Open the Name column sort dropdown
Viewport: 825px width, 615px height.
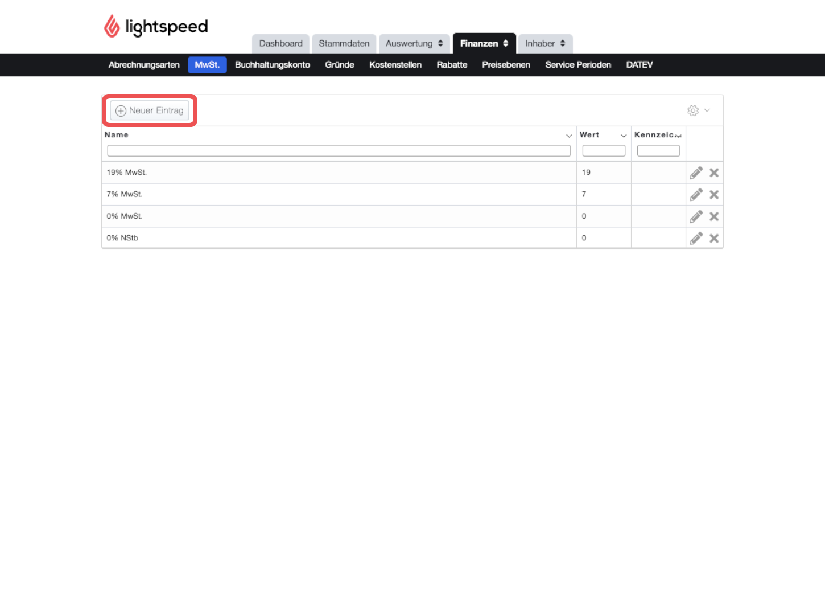[x=569, y=136]
